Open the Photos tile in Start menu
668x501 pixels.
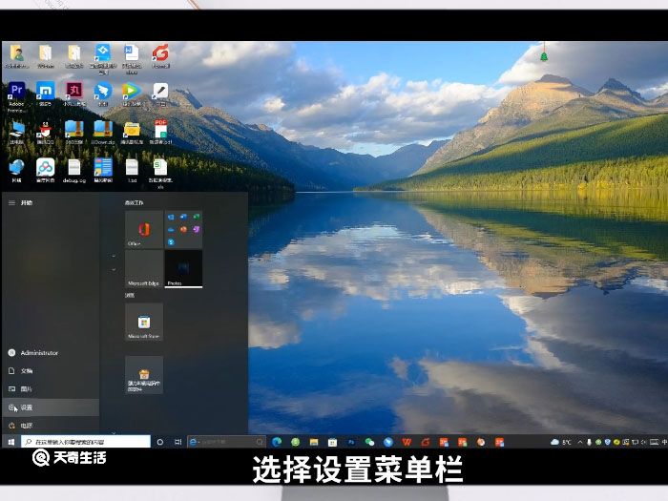pos(183,269)
